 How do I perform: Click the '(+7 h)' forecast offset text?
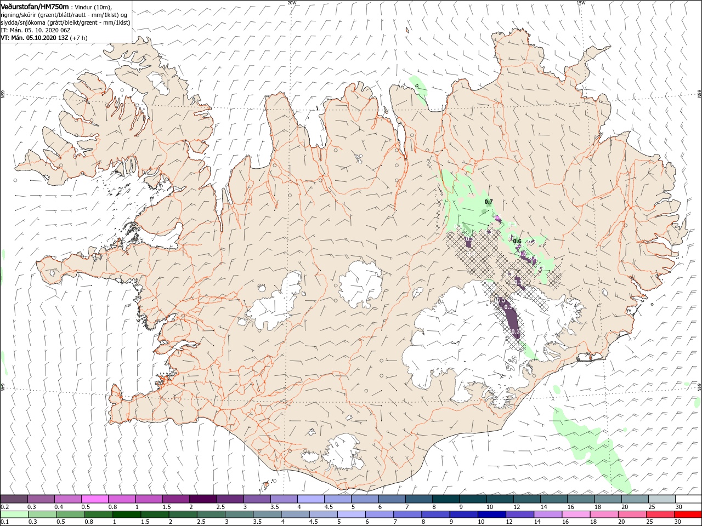[x=78, y=38]
